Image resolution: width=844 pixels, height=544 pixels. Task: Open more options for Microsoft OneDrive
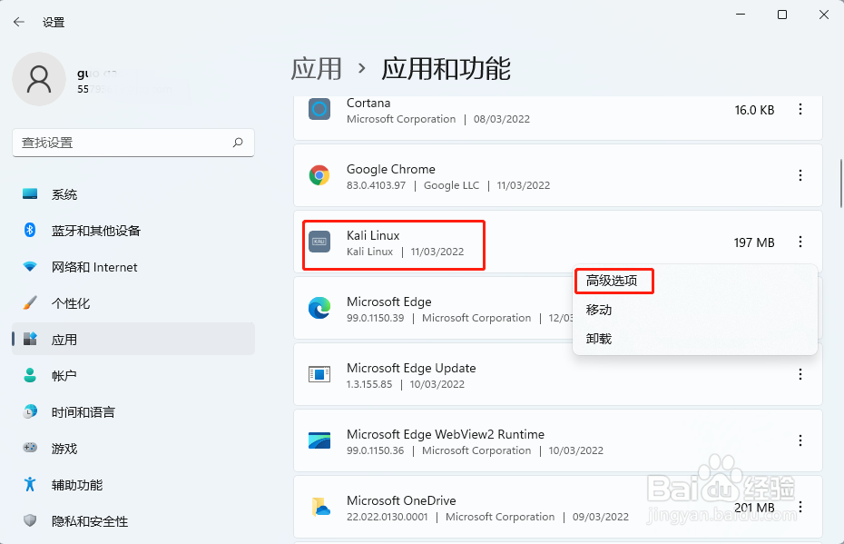800,507
